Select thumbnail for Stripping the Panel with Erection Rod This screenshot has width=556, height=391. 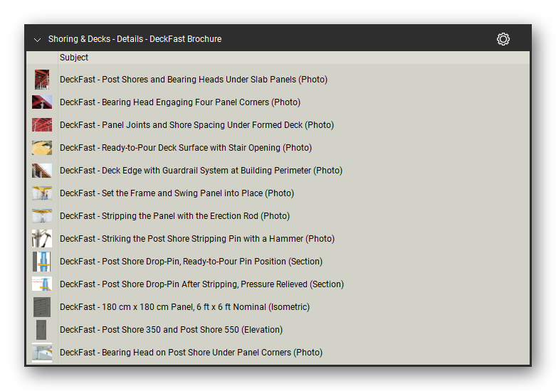(42, 215)
